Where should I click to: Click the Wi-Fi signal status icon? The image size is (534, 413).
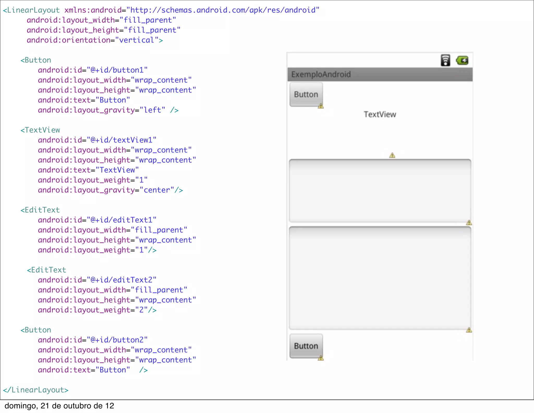coord(445,60)
